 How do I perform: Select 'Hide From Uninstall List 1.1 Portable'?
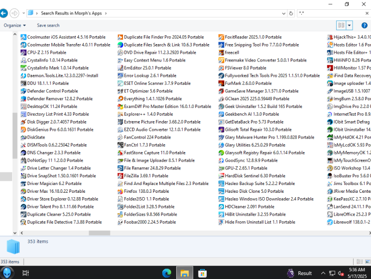click(260, 222)
